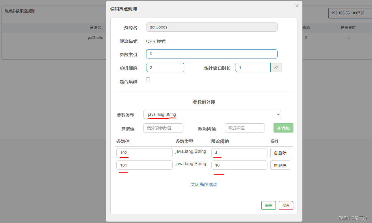Click the 192.168.66.10:8720 field in background page

point(350,13)
